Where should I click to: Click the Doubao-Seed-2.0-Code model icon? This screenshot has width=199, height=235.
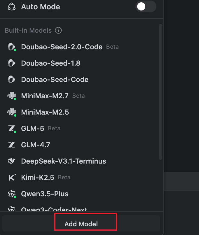point(12,47)
